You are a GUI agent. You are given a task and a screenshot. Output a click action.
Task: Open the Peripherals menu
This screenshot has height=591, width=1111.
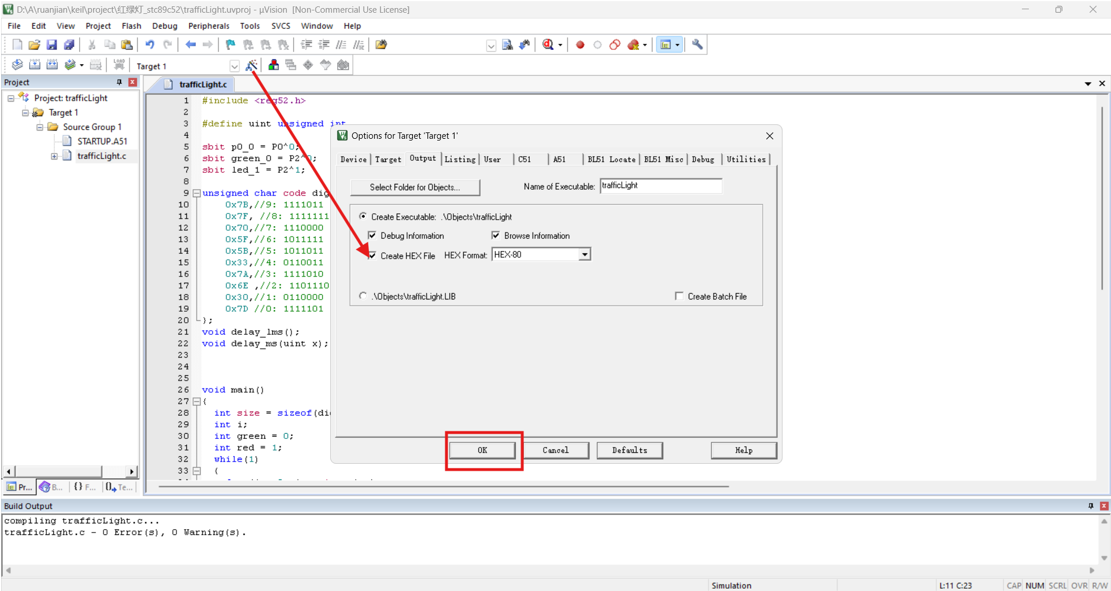(x=209, y=26)
